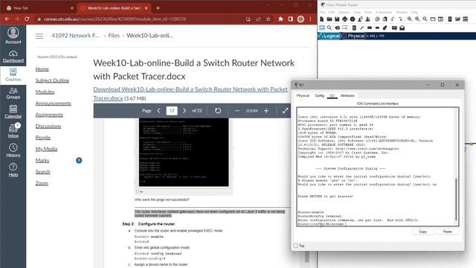Click the Copy button in R1 CLI
Screen dimensions: 476x268
point(422,232)
